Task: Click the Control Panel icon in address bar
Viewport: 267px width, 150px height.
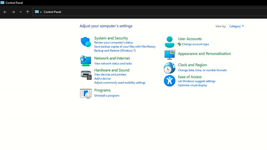Action: pyautogui.click(x=37, y=12)
